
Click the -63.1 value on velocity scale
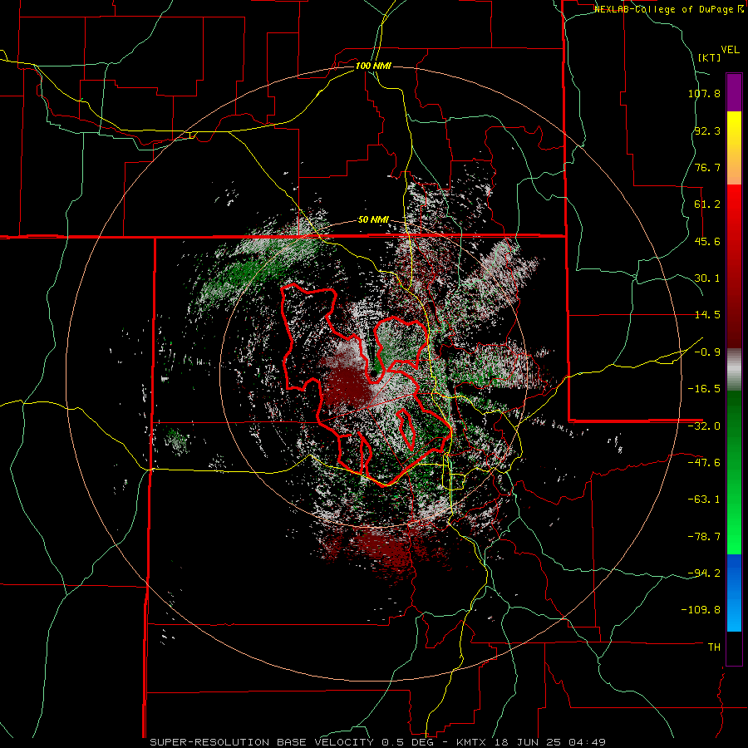[x=704, y=499]
